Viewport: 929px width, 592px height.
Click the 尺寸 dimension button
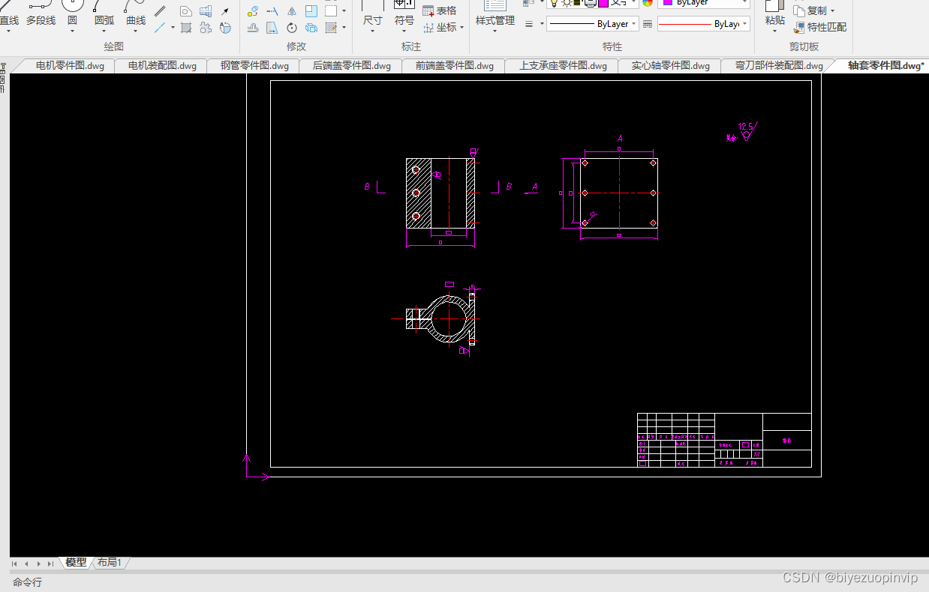(x=373, y=13)
